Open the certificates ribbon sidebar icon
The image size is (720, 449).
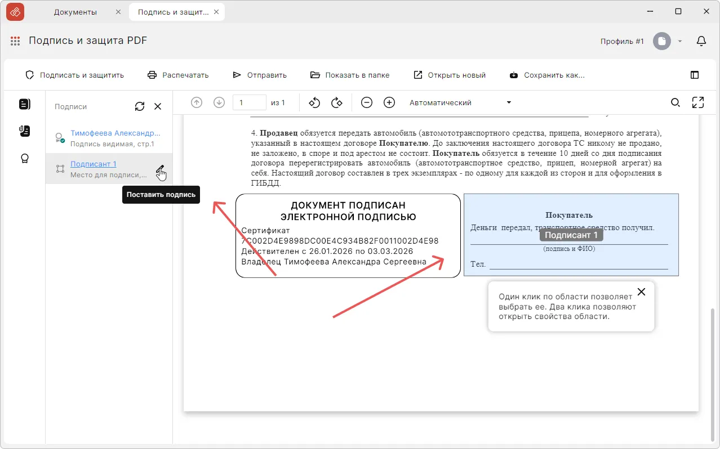tap(25, 159)
